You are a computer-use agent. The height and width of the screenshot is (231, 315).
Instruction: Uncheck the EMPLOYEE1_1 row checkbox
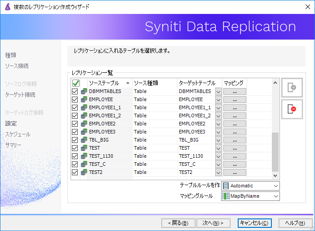[75, 107]
